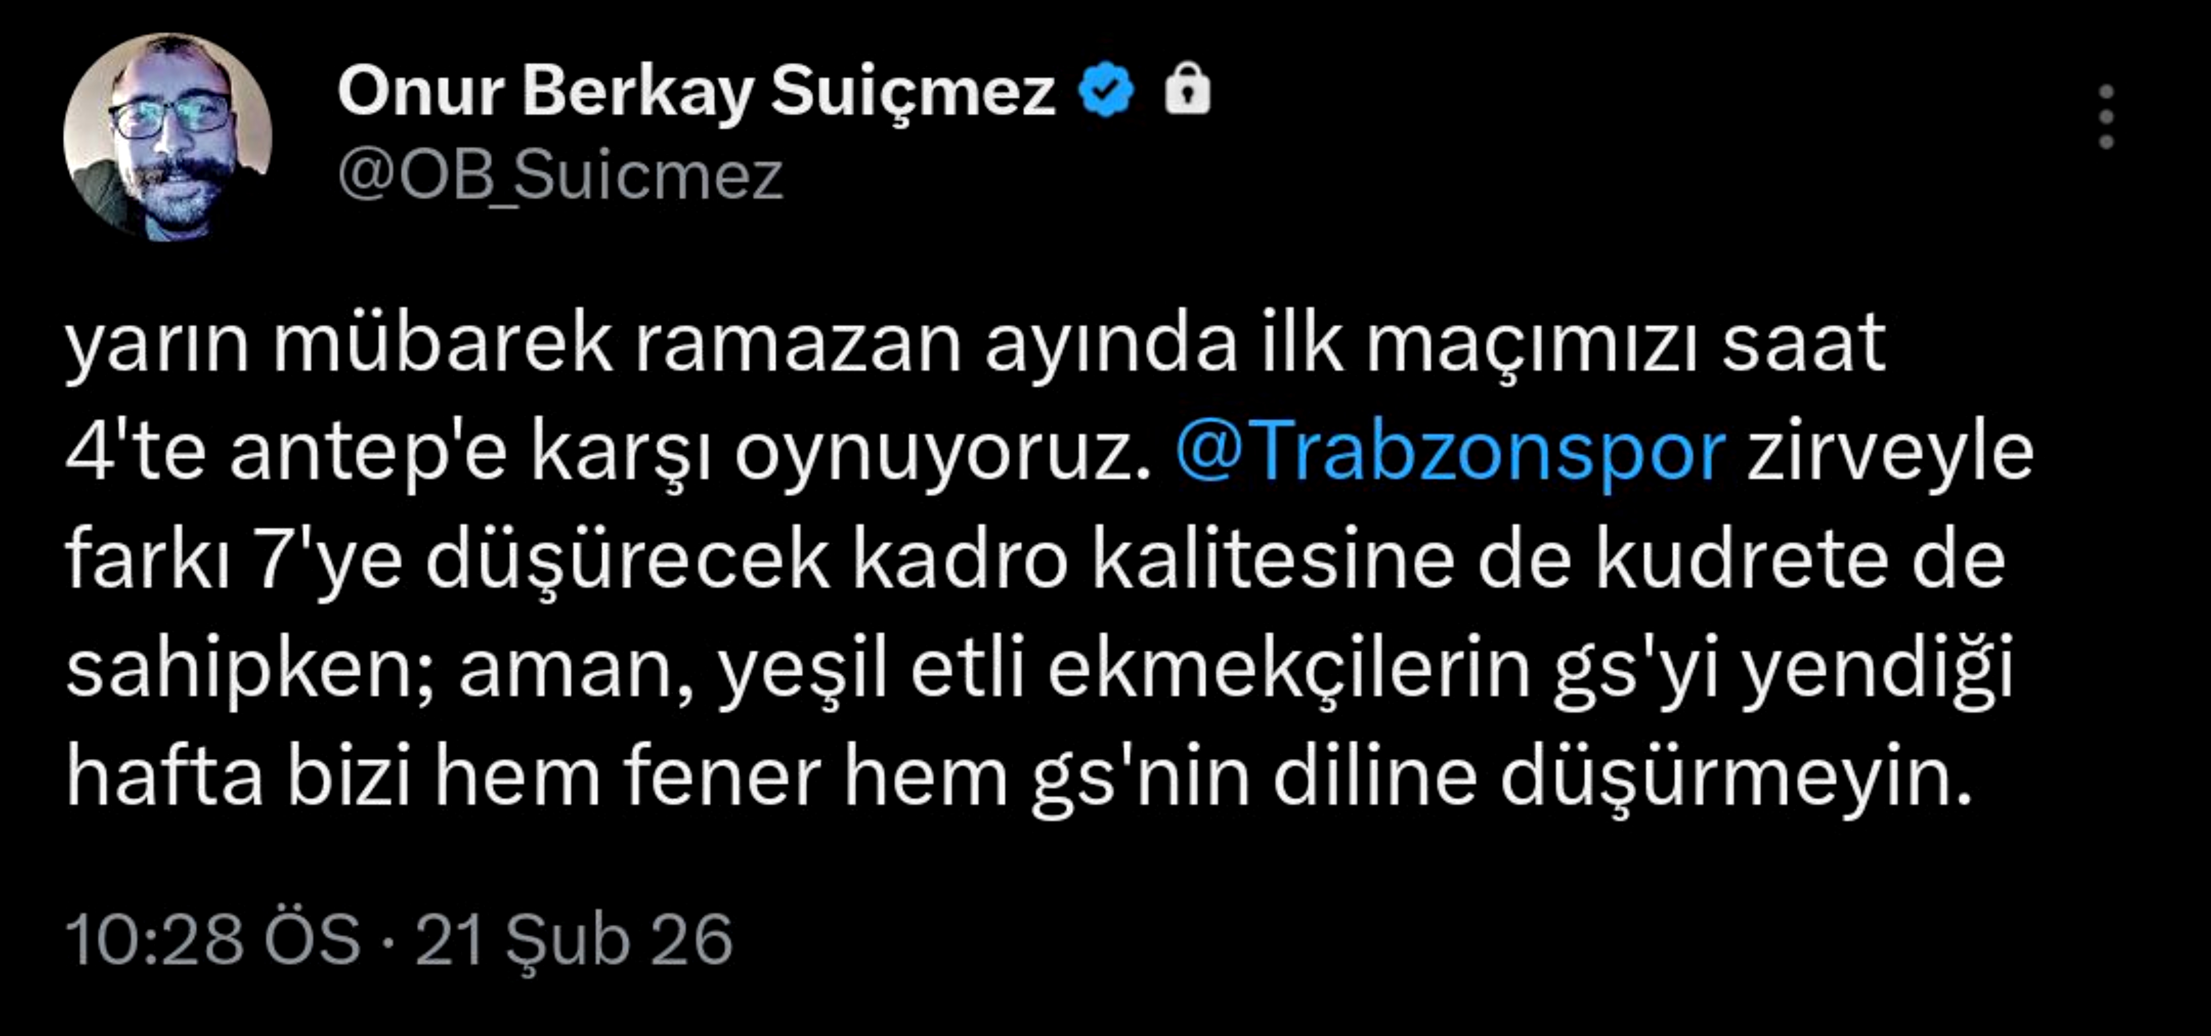Click the 21 Şub 26 date
The width and height of the screenshot is (2211, 1036).
[x=573, y=940]
